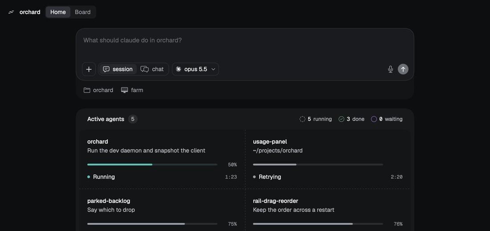This screenshot has width=490, height=231.
Task: Click the ~/projects/orchard path text
Action: [278, 151]
